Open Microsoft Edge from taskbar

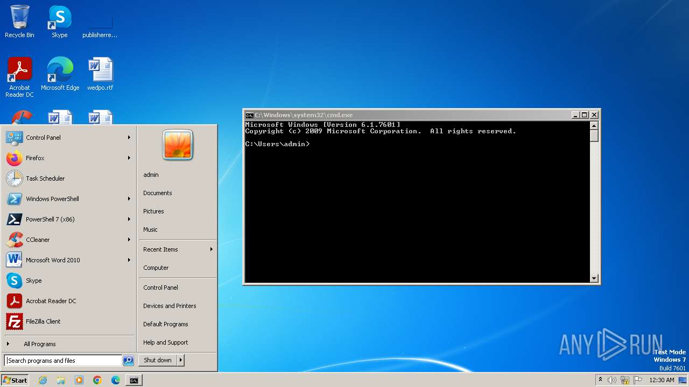[116, 380]
